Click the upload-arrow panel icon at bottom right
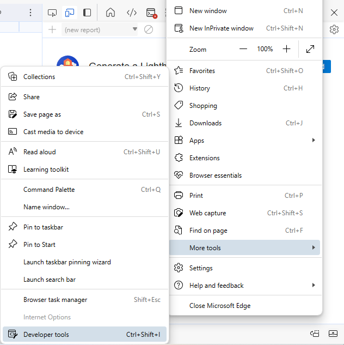The image size is (344, 345). 333,334
